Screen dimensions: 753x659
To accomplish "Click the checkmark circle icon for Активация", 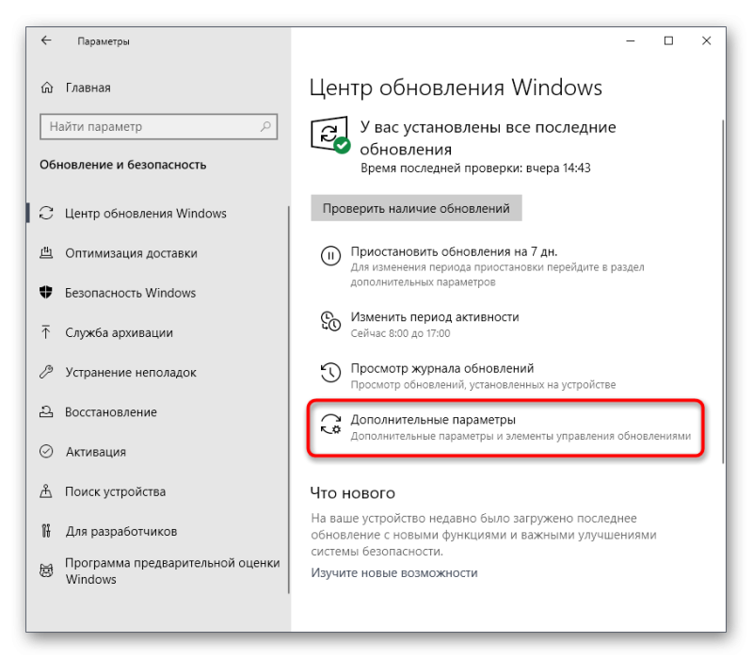I will 46,452.
